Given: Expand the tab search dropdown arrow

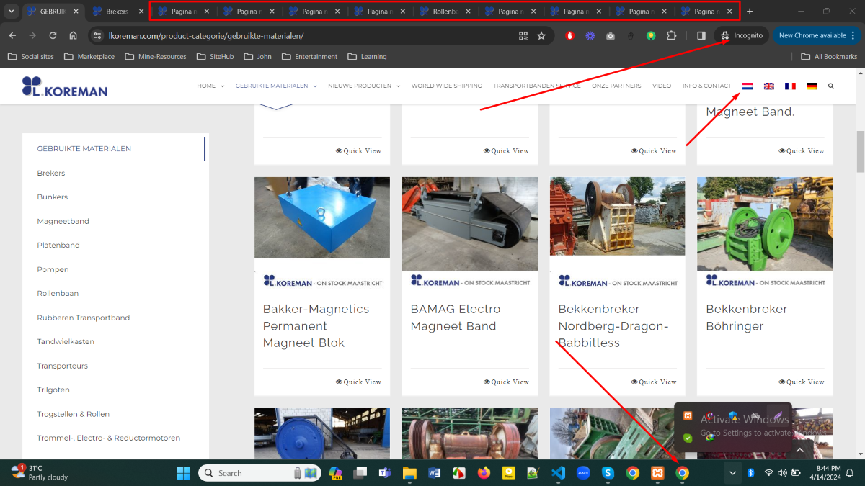Looking at the screenshot, I should (12, 12).
